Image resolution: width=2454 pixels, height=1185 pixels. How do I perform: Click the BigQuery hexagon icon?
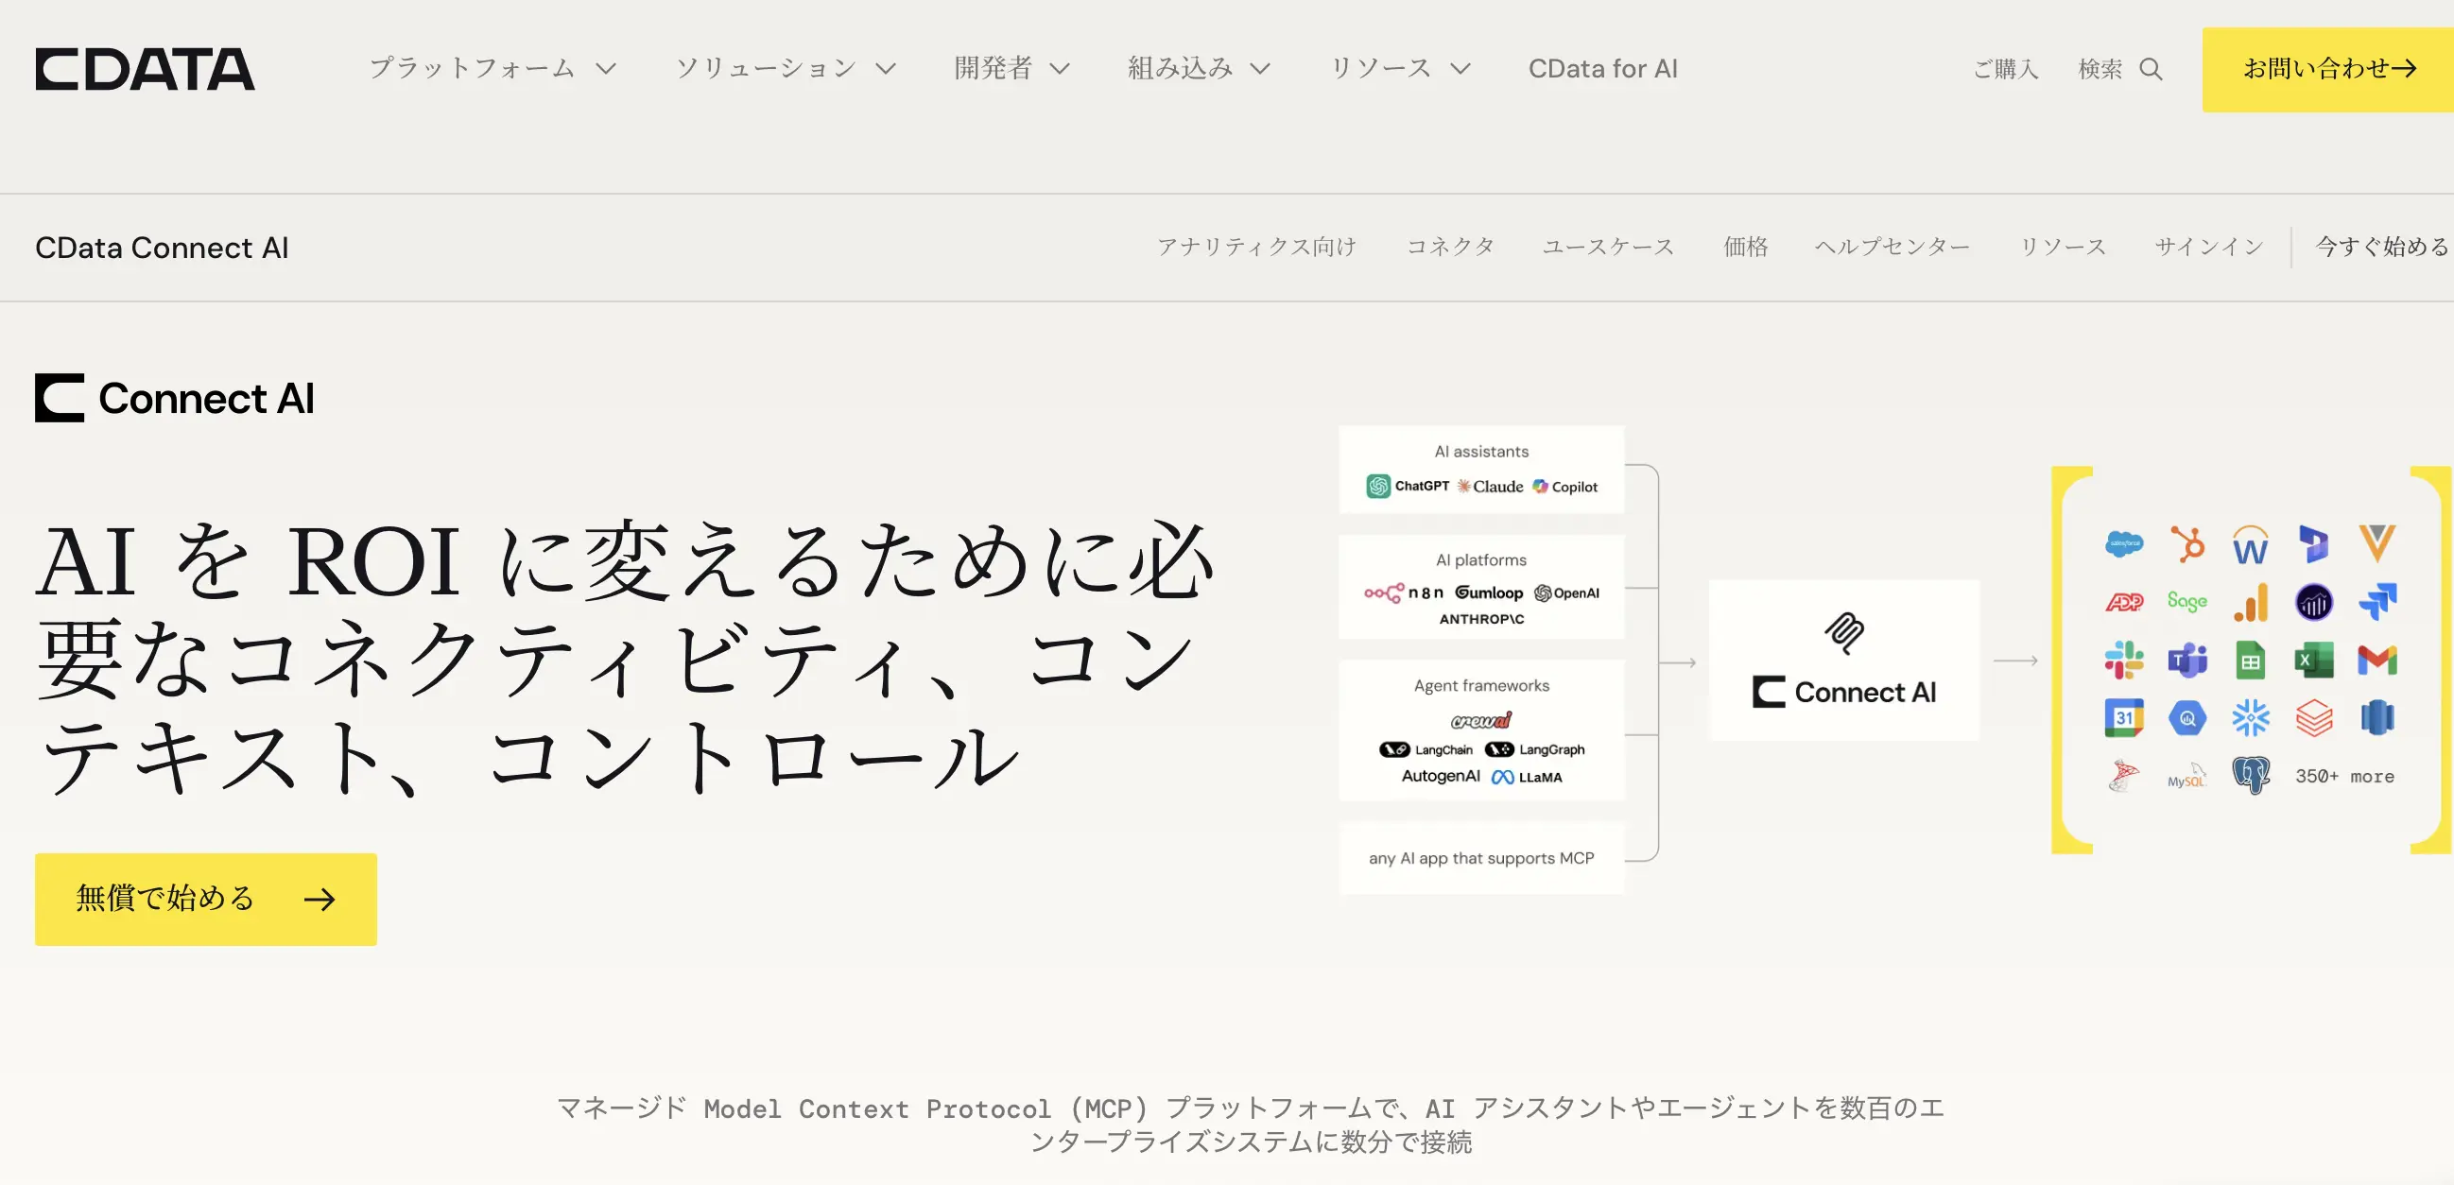coord(2187,718)
